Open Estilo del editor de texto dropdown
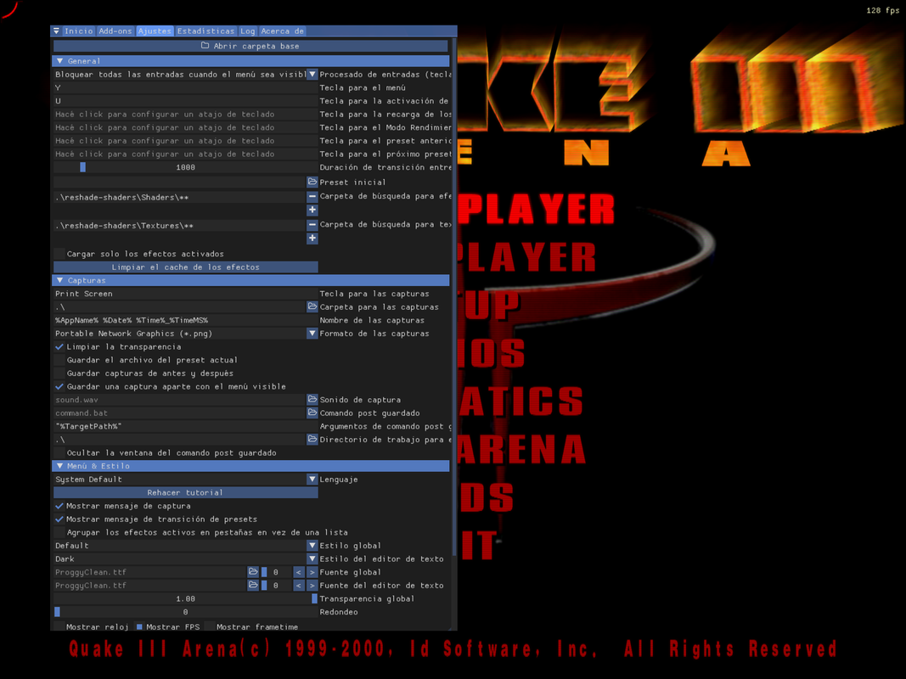The width and height of the screenshot is (906, 679). pyautogui.click(x=312, y=559)
